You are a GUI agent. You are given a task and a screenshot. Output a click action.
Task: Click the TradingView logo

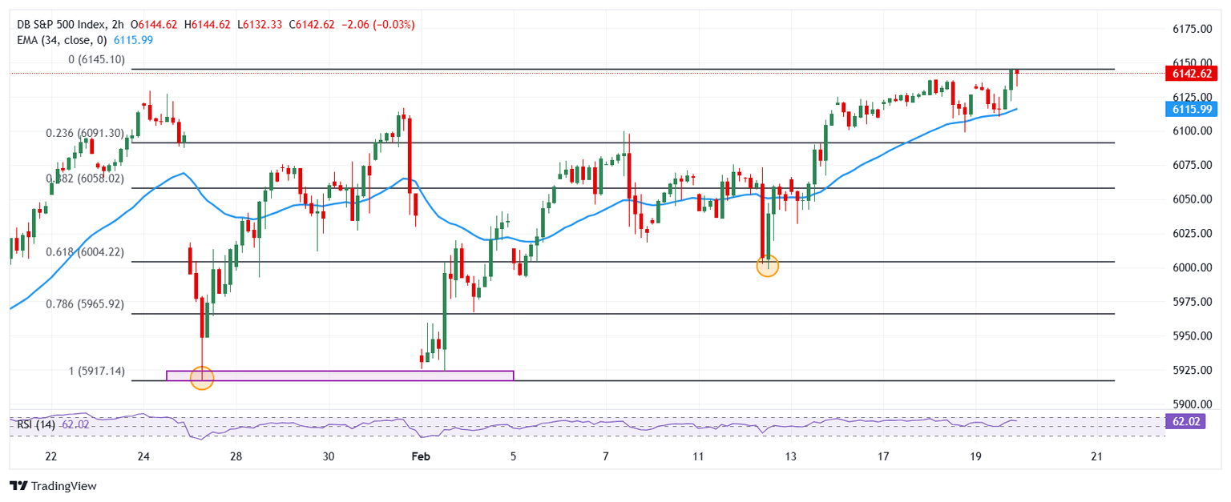pyautogui.click(x=52, y=485)
